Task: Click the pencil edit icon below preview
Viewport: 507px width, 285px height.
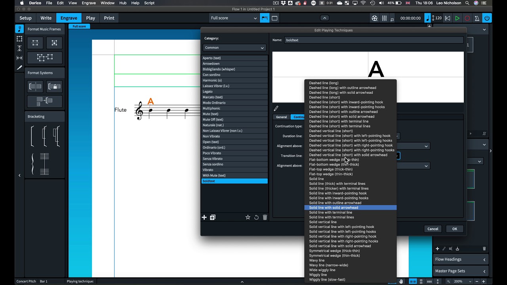Action: click(276, 108)
